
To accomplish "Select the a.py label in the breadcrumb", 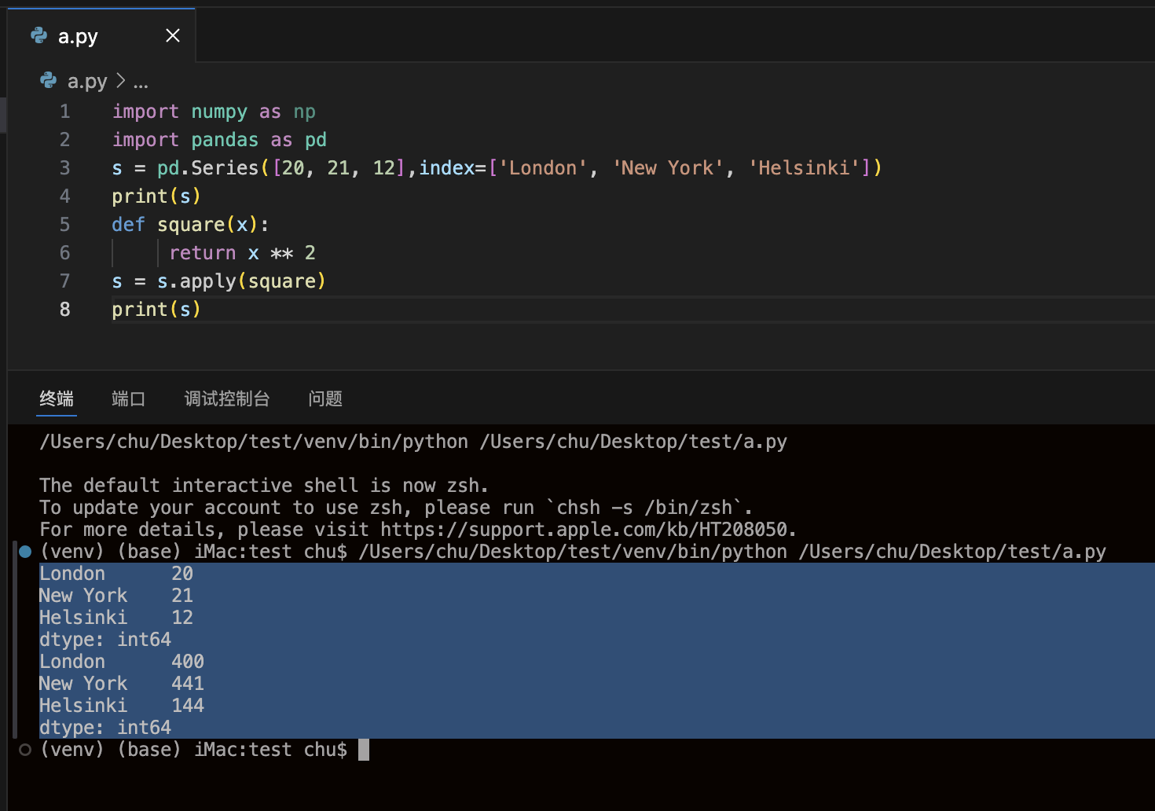I will pyautogui.click(x=87, y=82).
